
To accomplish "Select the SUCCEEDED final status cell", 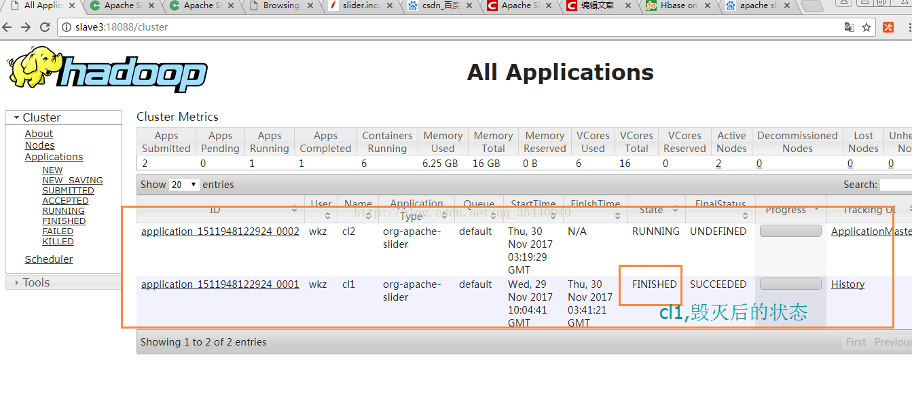I will 718,284.
